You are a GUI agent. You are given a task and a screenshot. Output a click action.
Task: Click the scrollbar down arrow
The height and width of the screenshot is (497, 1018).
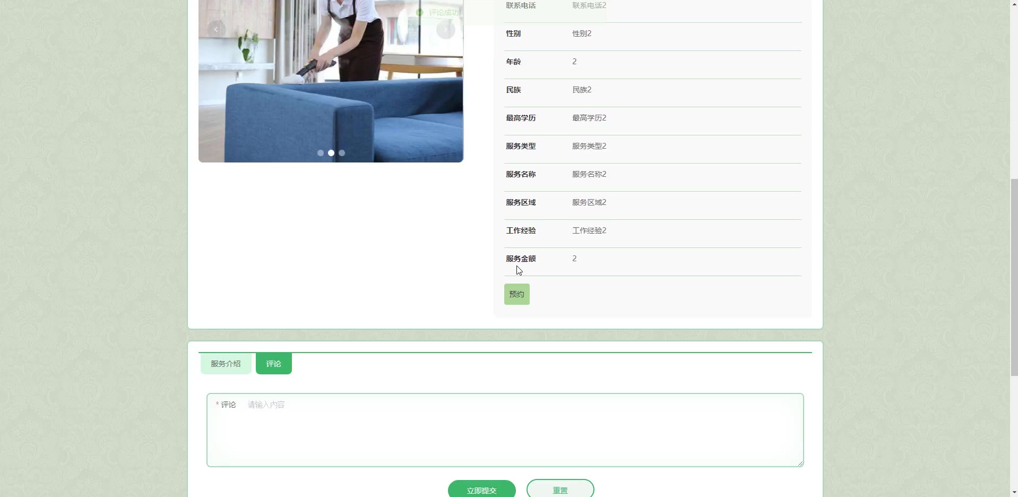pos(1014,492)
